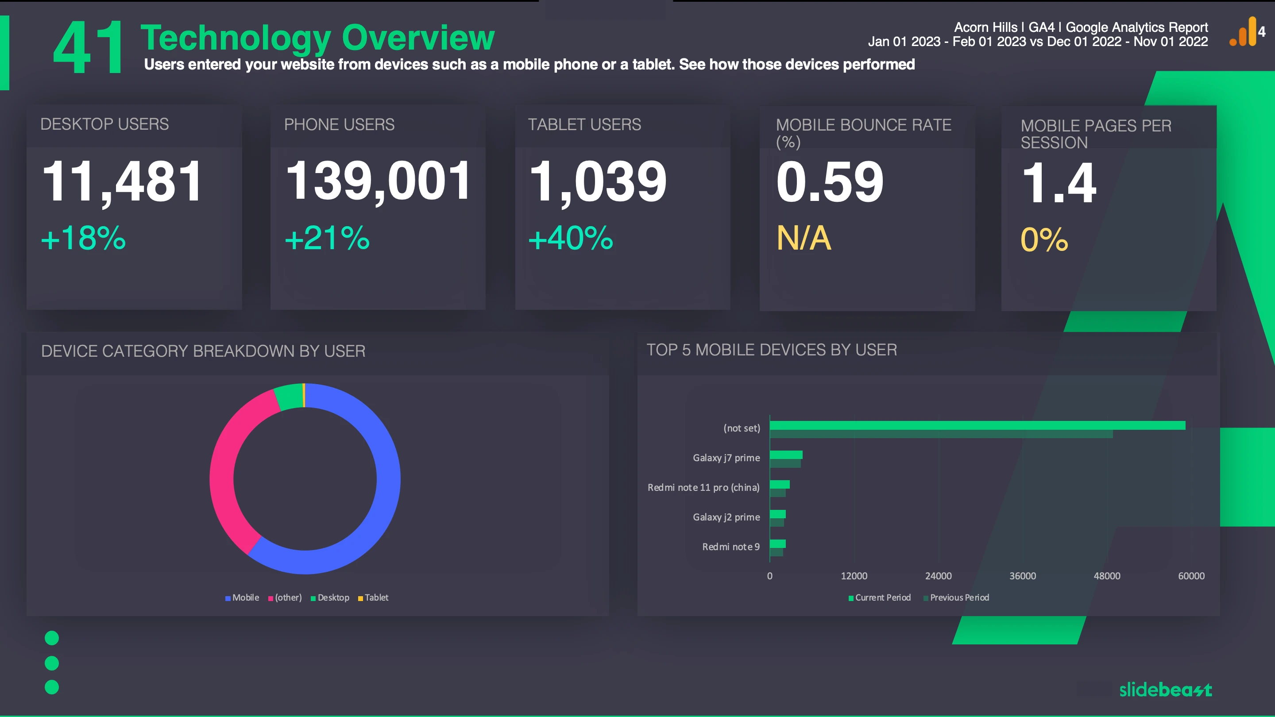Click the bounce rate value 0.59
Image resolution: width=1275 pixels, height=717 pixels.
pos(830,182)
